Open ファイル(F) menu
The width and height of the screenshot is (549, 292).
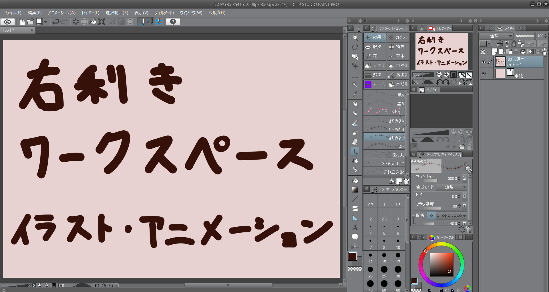(x=13, y=13)
